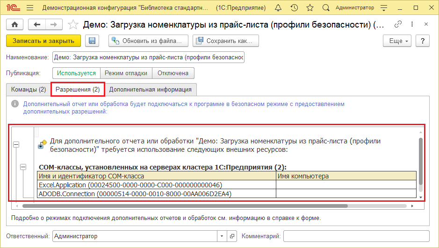The width and height of the screenshot is (439, 248).
Task: Click the Имя и идентификатор COM-класса header
Action: [x=157, y=176]
